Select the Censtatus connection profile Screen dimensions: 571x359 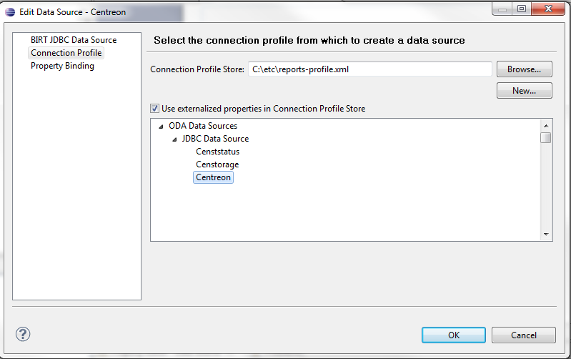pyautogui.click(x=217, y=152)
